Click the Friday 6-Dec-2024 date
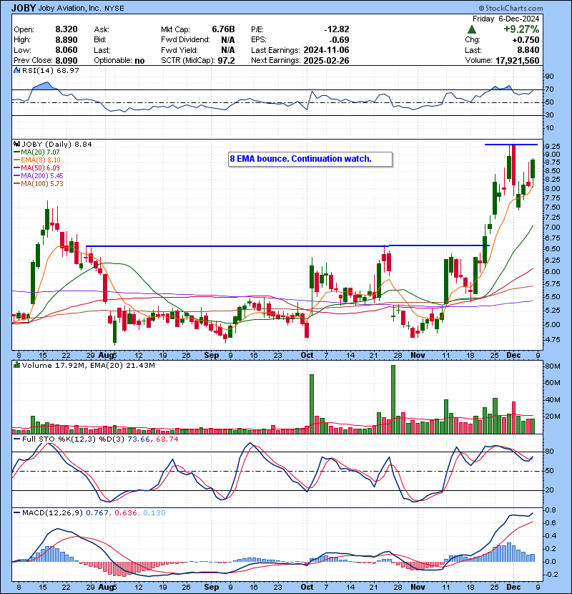572x594 pixels. pyautogui.click(x=506, y=19)
